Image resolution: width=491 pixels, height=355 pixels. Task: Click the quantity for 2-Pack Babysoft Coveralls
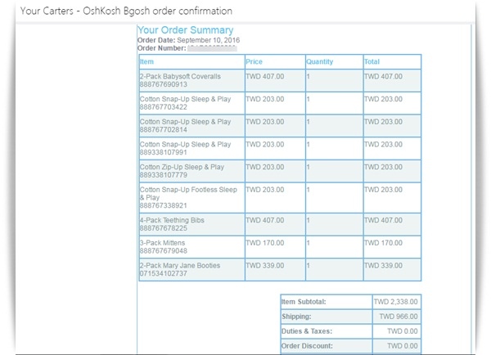[x=309, y=76]
